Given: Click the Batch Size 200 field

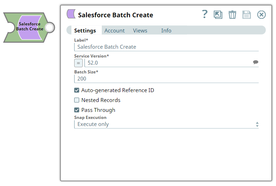Looking at the screenshot, I should click(x=166, y=79).
